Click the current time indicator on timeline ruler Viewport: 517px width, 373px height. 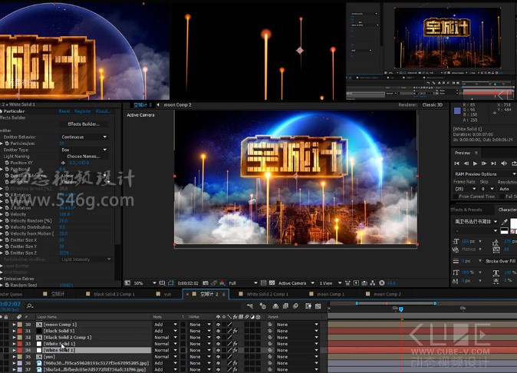coord(401,309)
